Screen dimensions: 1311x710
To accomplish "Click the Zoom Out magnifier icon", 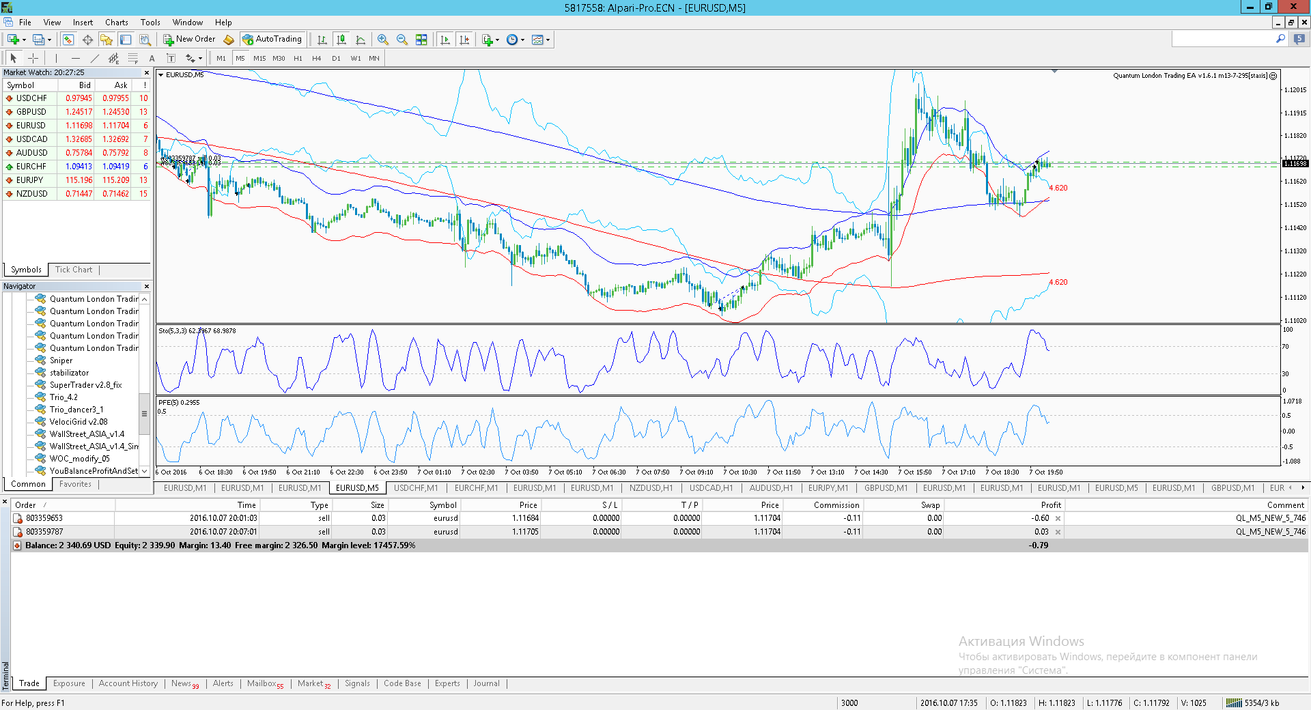I will tap(402, 40).
